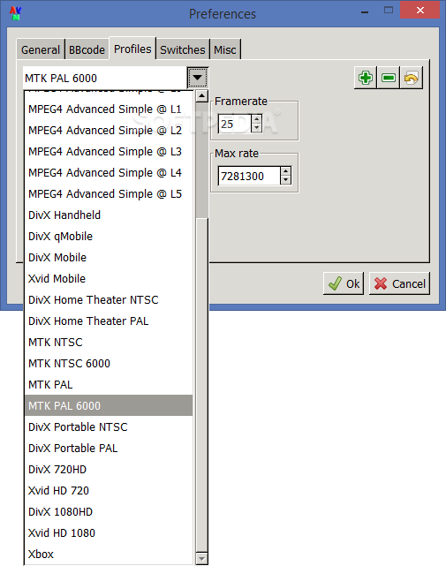
Task: Pick the MTK NTSC profile
Action: click(x=109, y=343)
